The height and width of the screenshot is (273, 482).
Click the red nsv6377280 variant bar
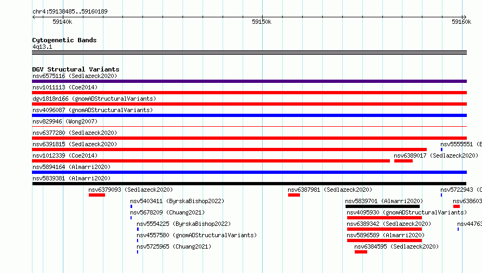(x=249, y=138)
